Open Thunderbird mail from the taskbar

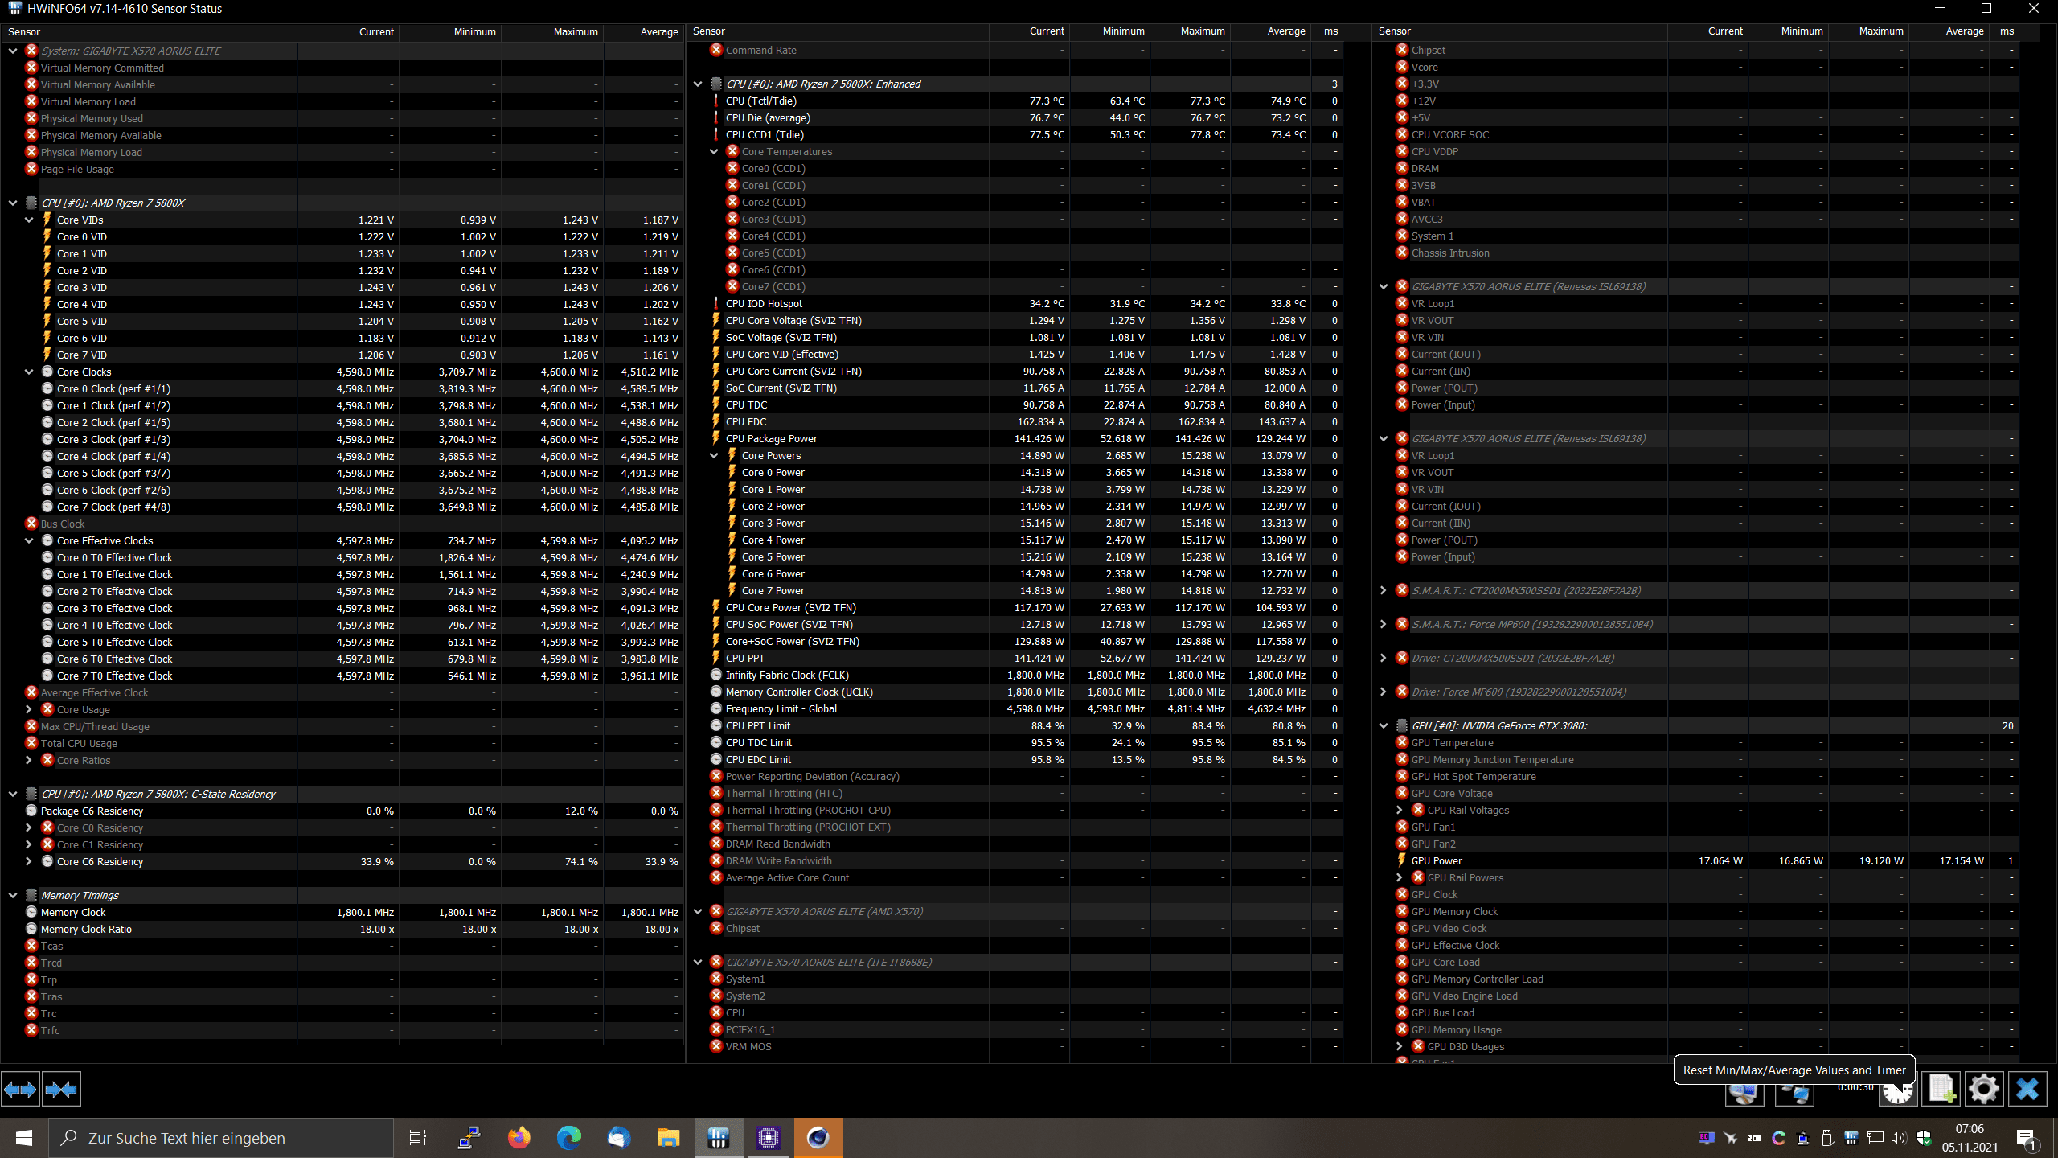click(619, 1138)
